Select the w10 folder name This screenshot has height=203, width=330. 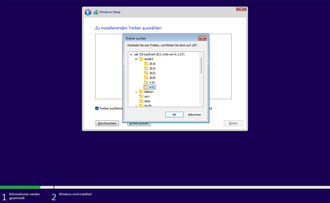click(x=152, y=82)
